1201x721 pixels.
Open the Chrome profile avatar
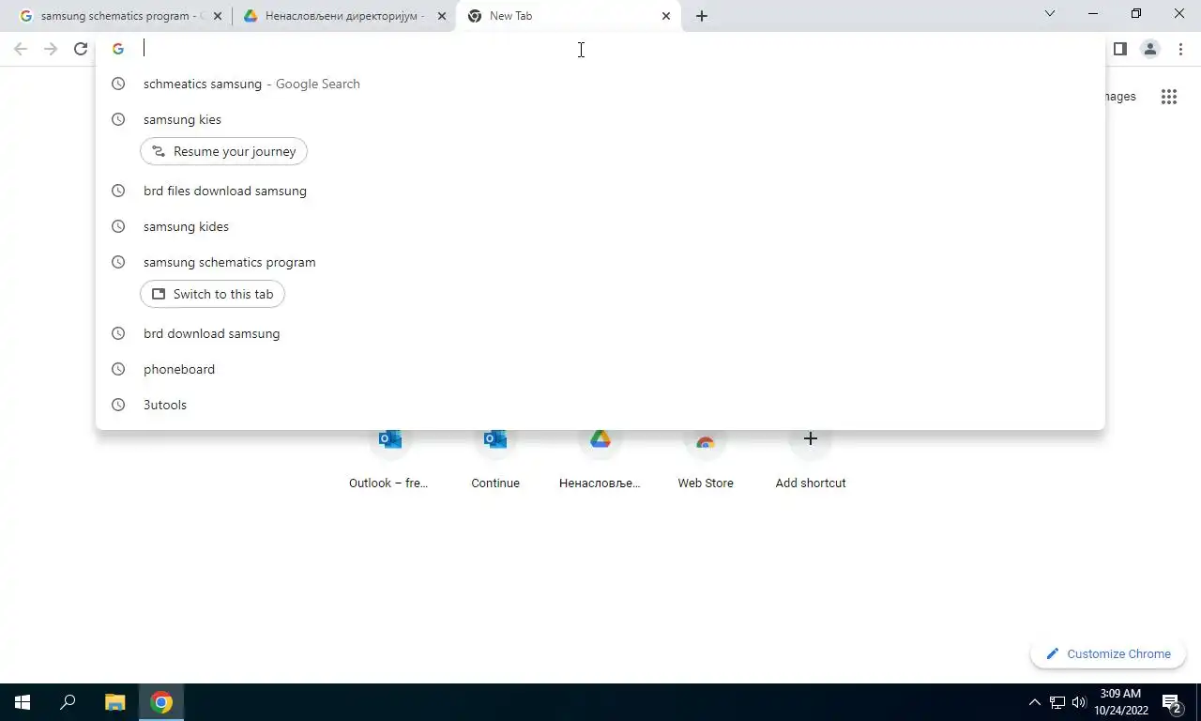tap(1149, 49)
